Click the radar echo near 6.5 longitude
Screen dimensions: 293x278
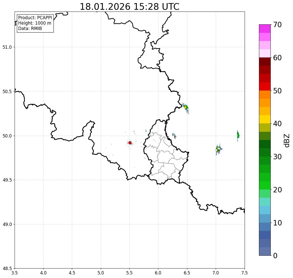(x=186, y=108)
